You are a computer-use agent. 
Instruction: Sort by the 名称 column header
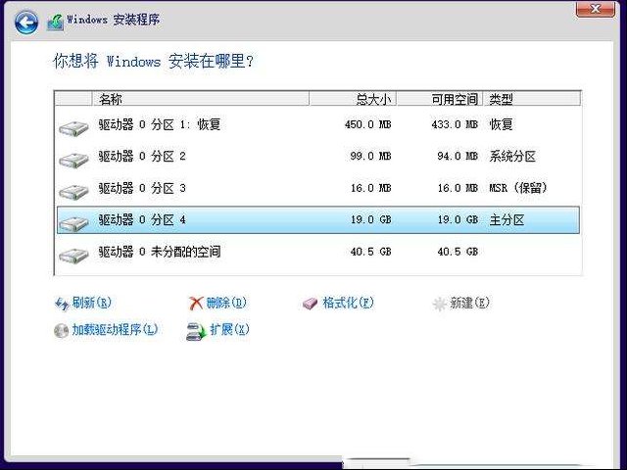(x=201, y=99)
